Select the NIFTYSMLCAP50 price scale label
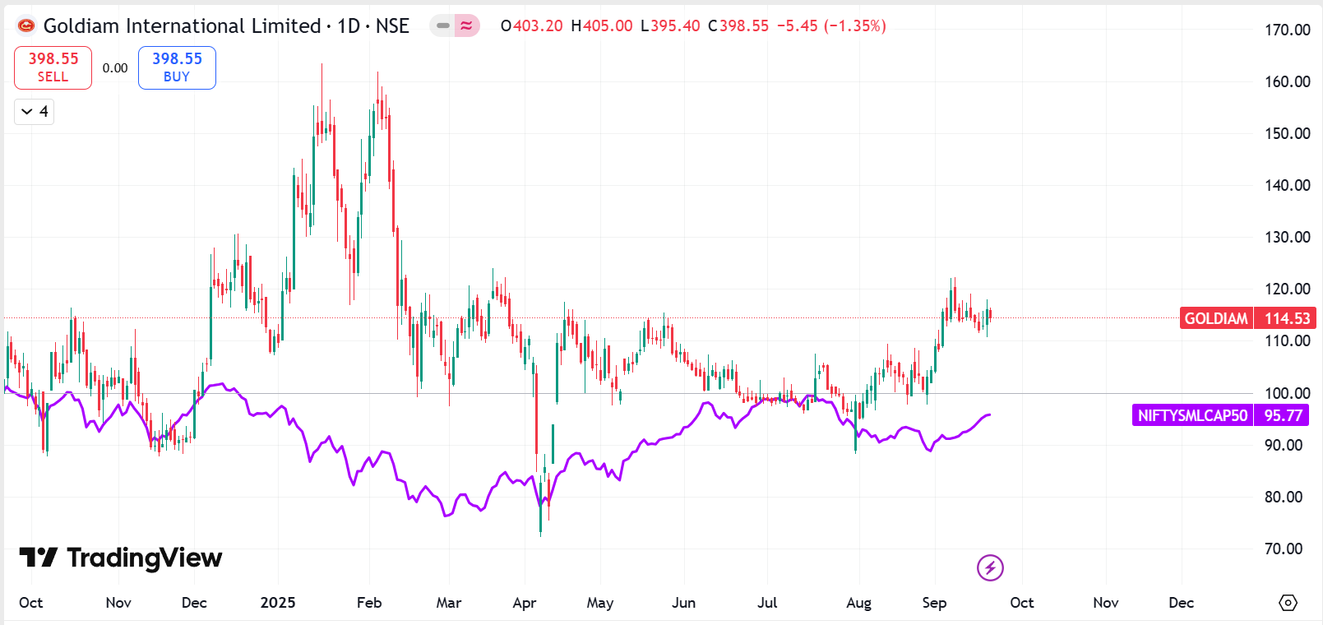The width and height of the screenshot is (1323, 625). [1192, 415]
